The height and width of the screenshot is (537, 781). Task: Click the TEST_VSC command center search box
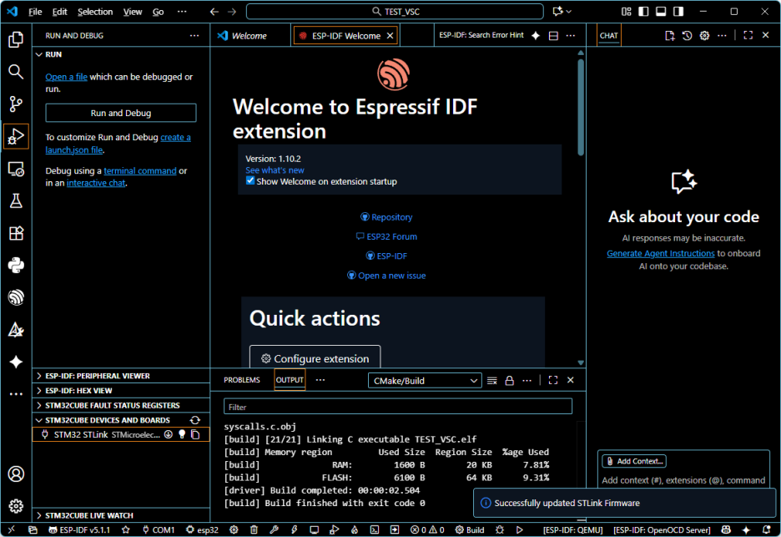click(395, 12)
